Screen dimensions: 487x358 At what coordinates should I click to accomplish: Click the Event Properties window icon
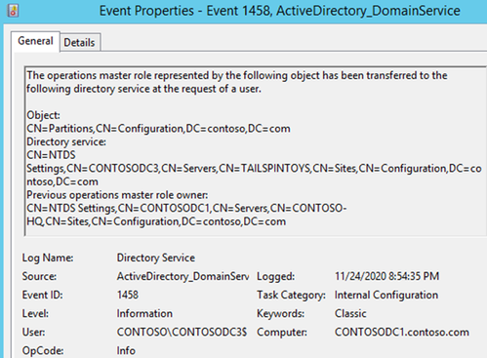point(13,11)
